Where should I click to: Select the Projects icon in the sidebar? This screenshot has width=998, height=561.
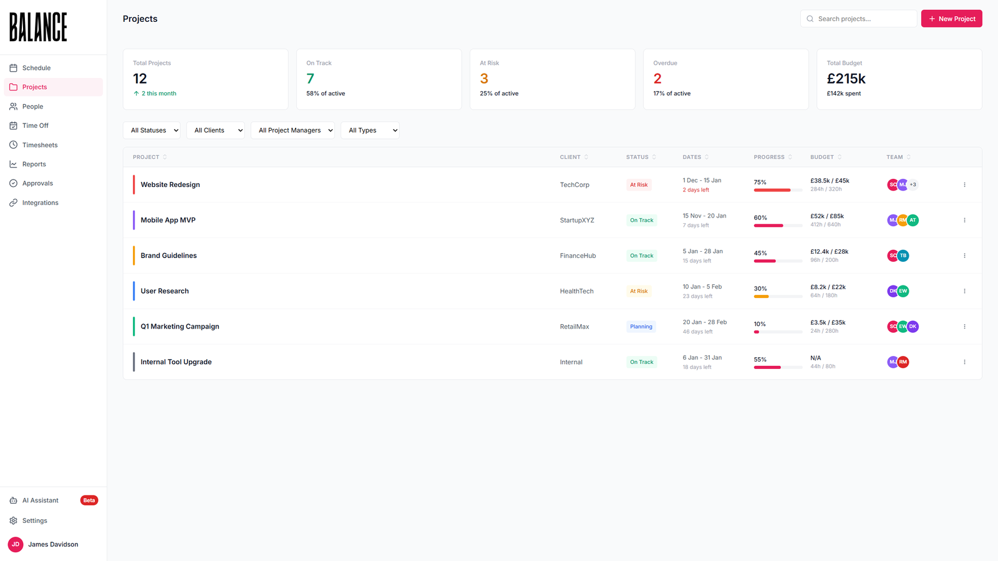pos(13,87)
